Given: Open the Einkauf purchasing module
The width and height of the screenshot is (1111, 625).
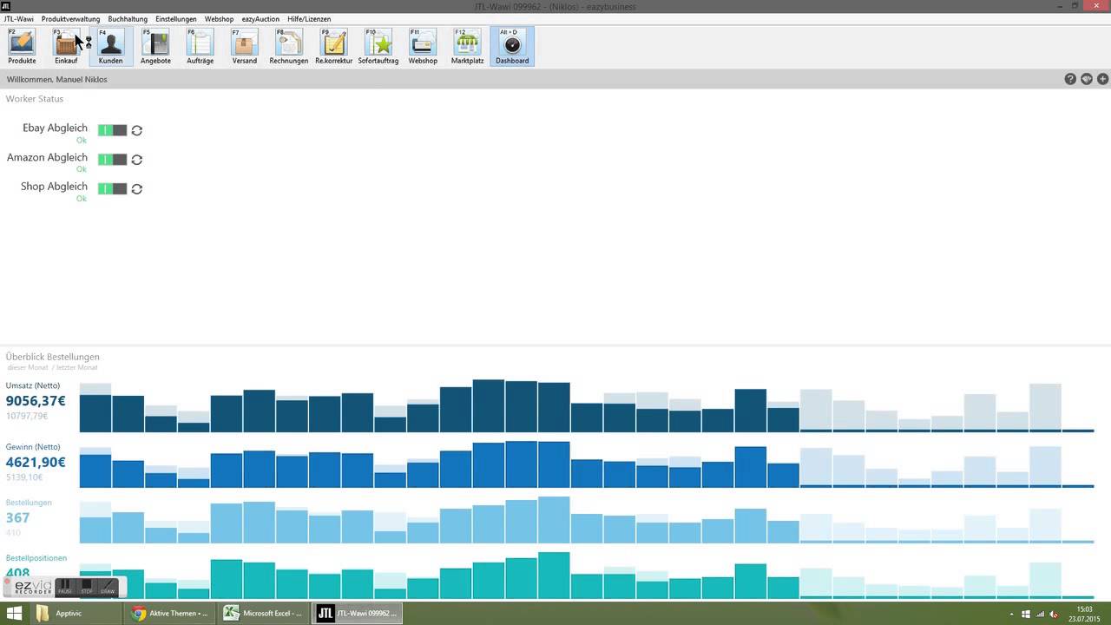Looking at the screenshot, I should pos(66,47).
